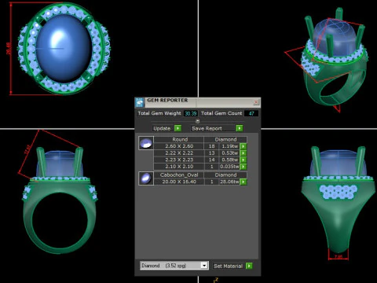
Task: Click the green arrow in the 2.22 X 2.22 row
Action: pyautogui.click(x=243, y=153)
